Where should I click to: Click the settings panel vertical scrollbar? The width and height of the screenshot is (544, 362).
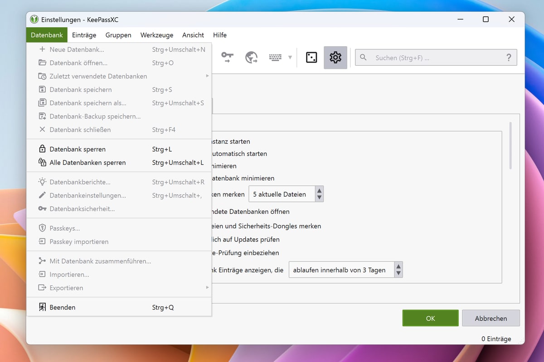point(511,146)
